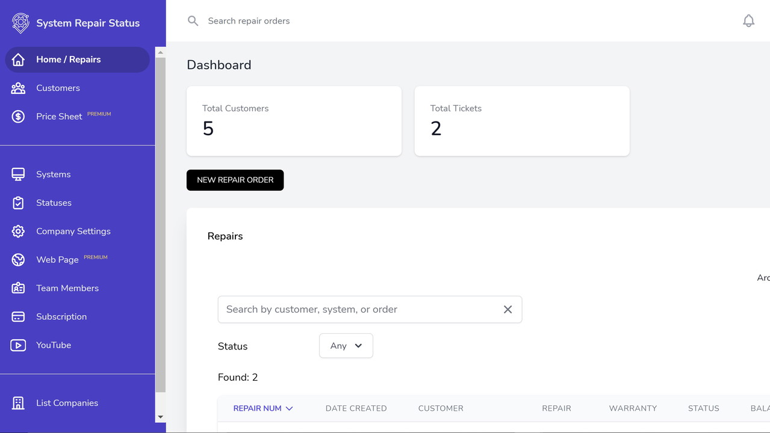Screen dimensions: 770x433
Task: Click the Statuses clipboard icon
Action: (18, 203)
